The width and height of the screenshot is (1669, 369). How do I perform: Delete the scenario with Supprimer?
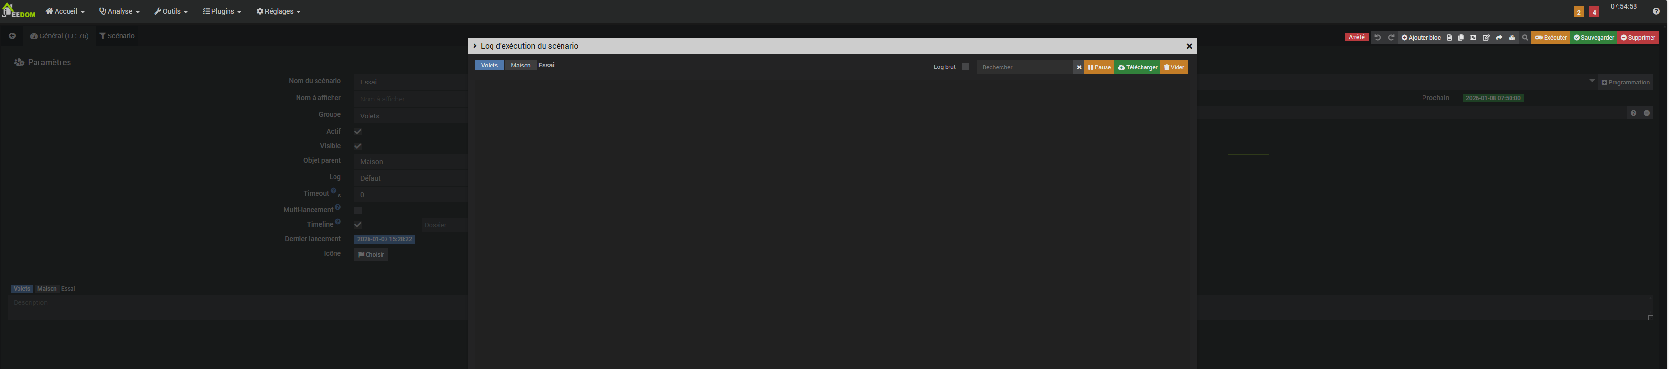tap(1638, 37)
